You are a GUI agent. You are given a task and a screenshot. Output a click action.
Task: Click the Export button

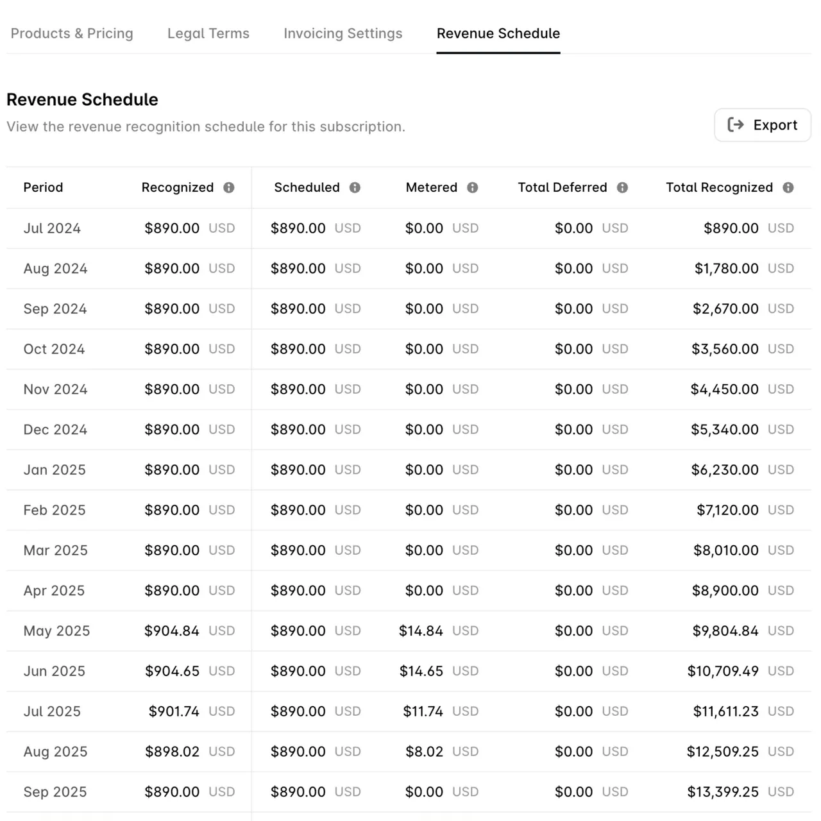coord(763,125)
